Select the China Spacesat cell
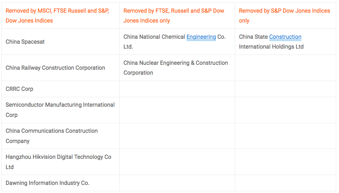The width and height of the screenshot is (339, 193). (x=25, y=42)
